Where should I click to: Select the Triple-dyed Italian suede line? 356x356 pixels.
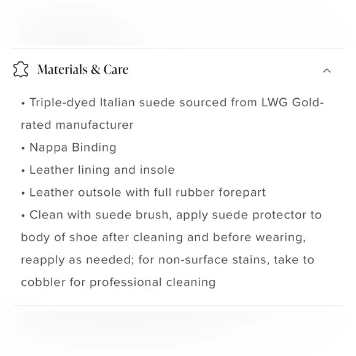pos(172,103)
